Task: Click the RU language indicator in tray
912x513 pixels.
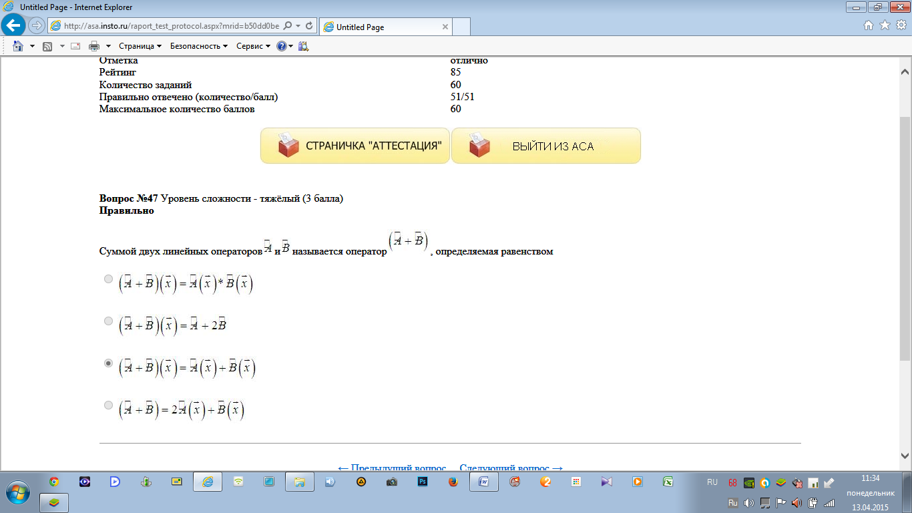Action: 712,482
